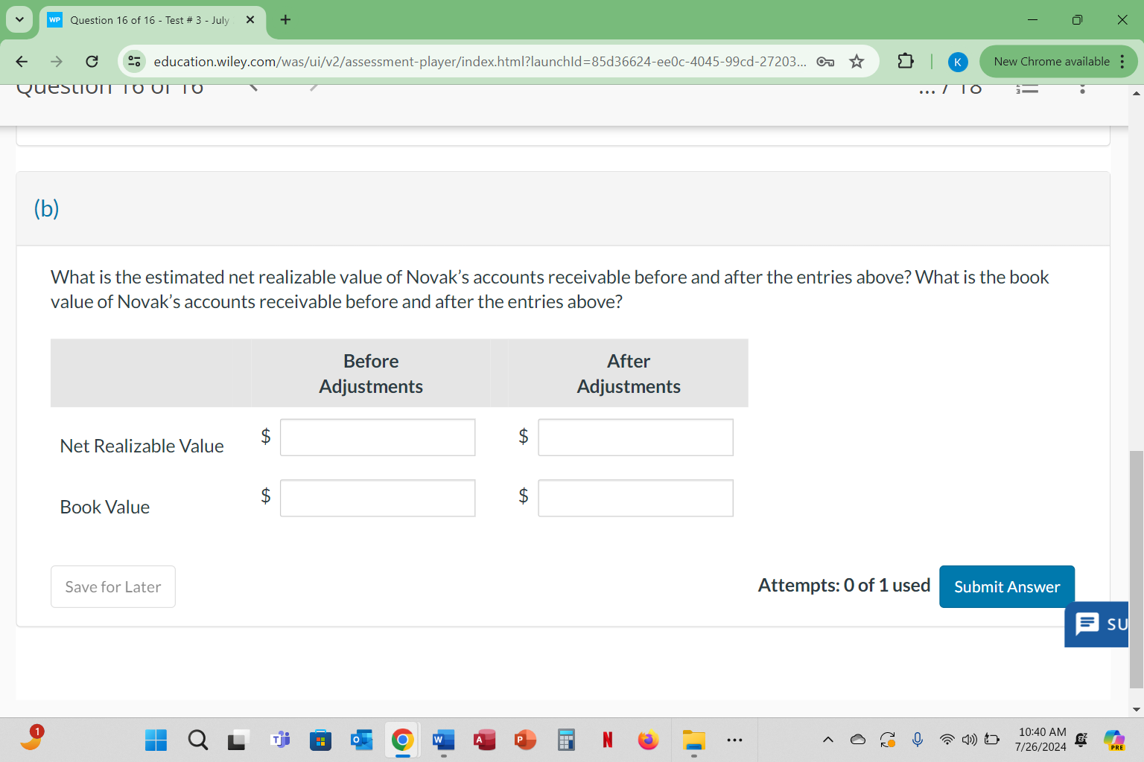Click the password key icon in address bar
1144x762 pixels.
[825, 62]
